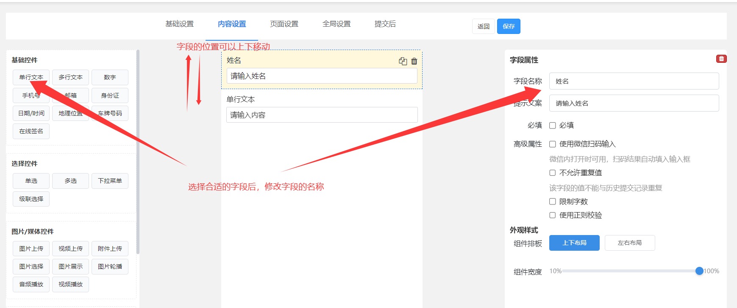Viewport: 737px width, 308px height.
Task: Click the trash icon on 姓名 field
Action: (414, 61)
